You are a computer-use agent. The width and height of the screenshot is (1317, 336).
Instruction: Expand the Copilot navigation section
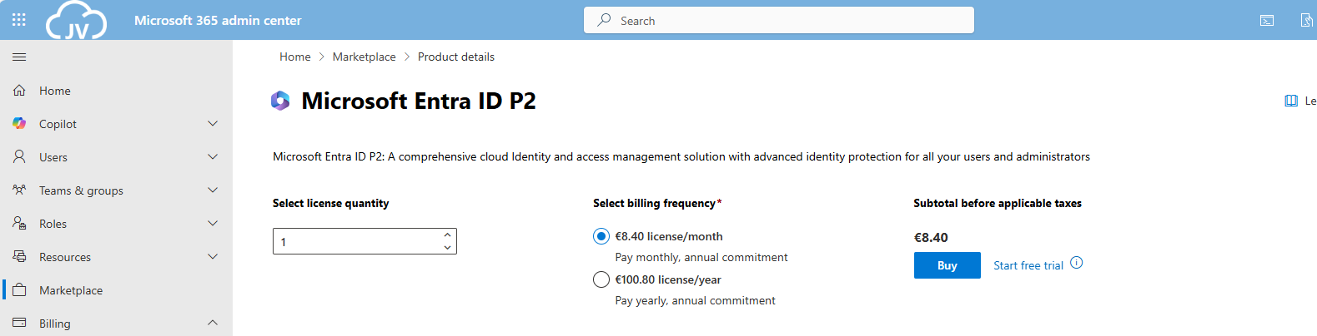(x=213, y=124)
